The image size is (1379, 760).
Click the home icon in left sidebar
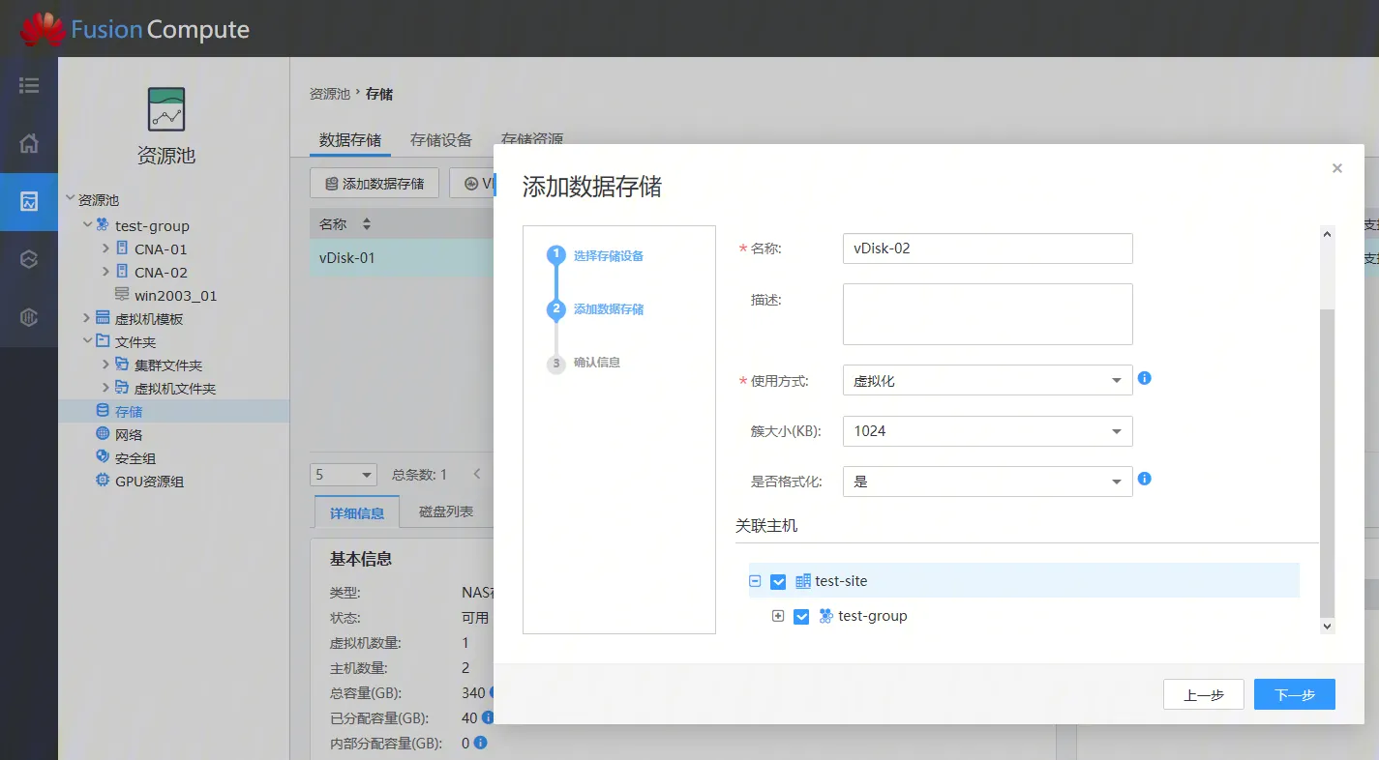[x=29, y=144]
